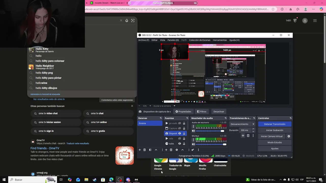Hide the 'Disposit' capture device source
This screenshot has width=326, height=183.
[x=180, y=133]
